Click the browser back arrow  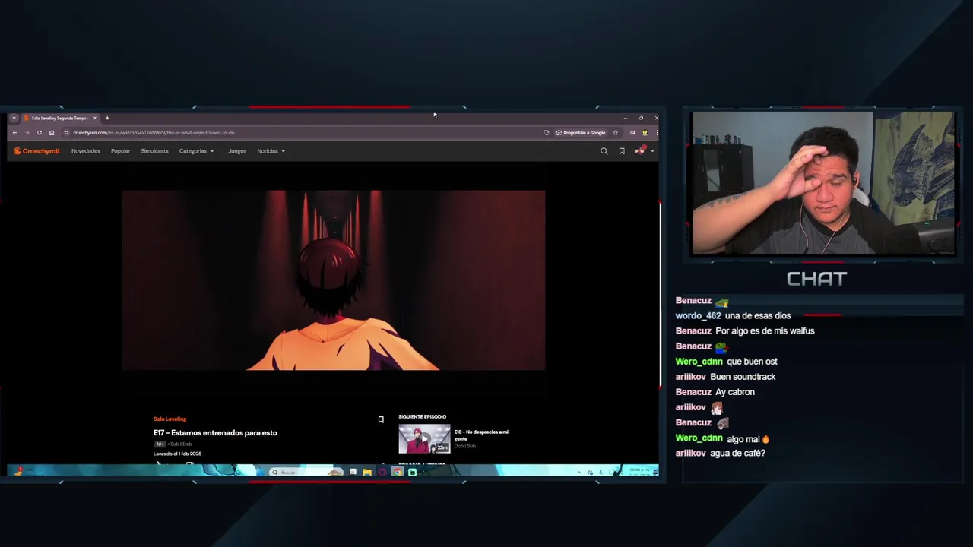pyautogui.click(x=14, y=133)
